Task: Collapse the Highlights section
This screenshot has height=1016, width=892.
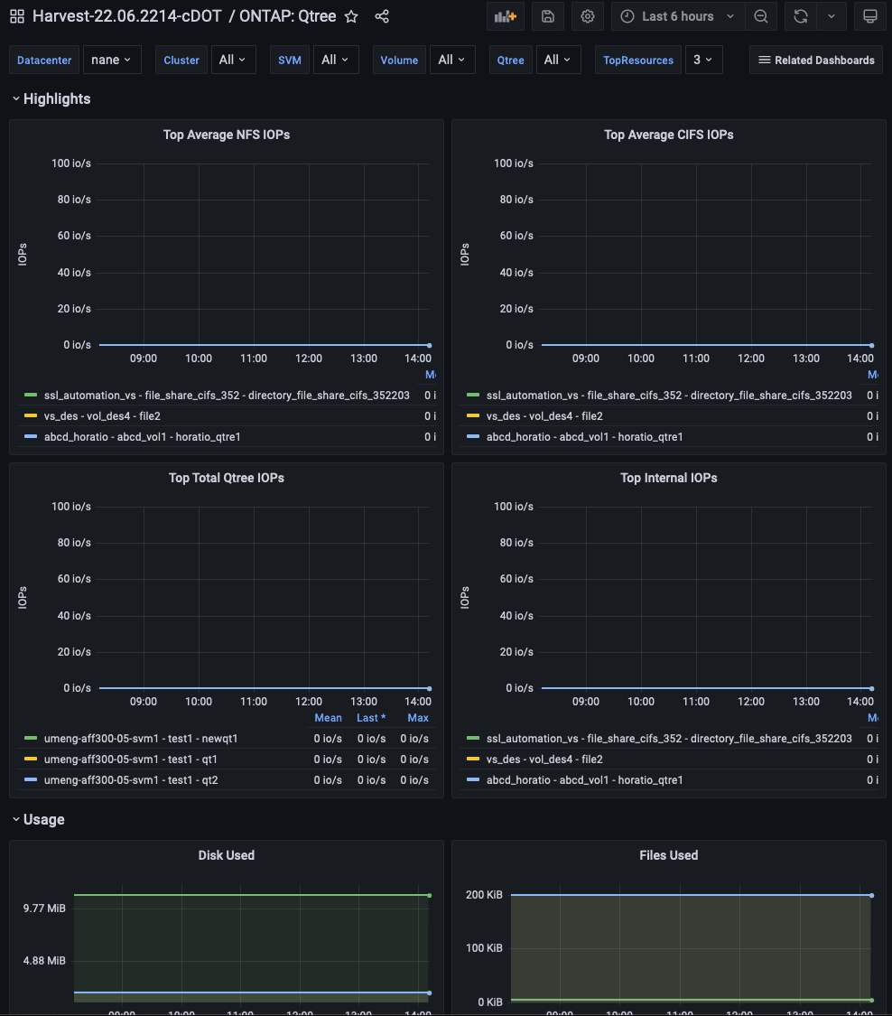Action: [x=51, y=98]
